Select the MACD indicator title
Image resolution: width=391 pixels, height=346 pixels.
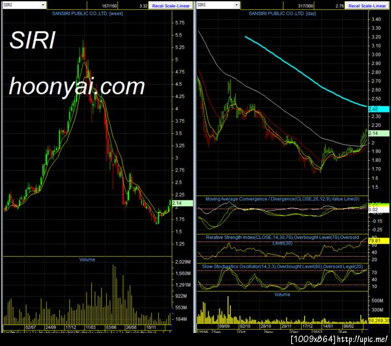click(x=282, y=199)
